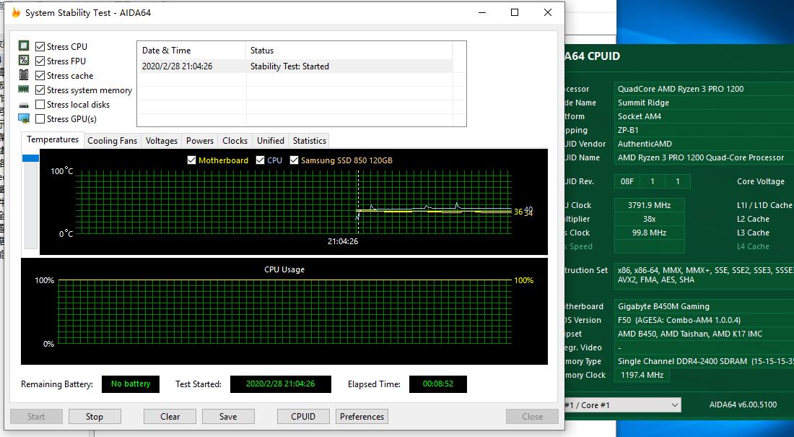
Task: Click the Save button
Action: [x=228, y=416]
